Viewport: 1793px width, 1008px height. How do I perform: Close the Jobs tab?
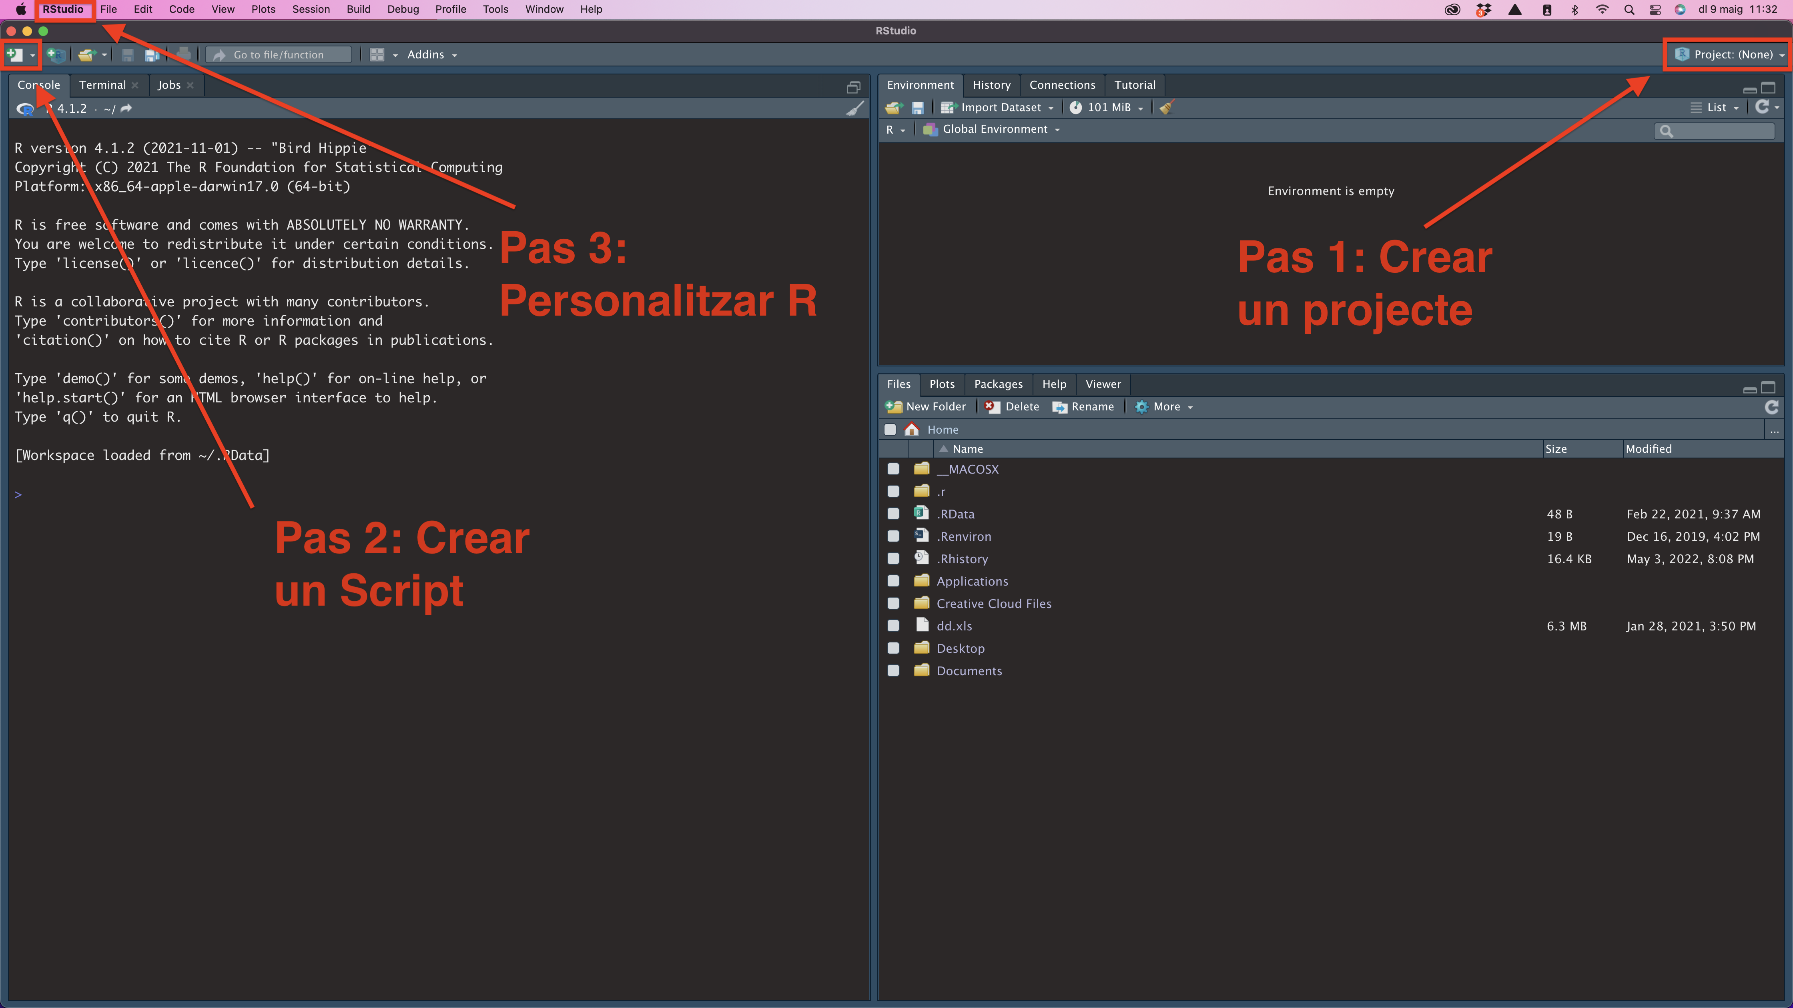(190, 85)
